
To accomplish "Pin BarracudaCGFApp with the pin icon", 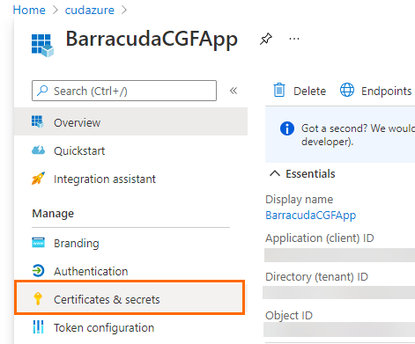I will (266, 39).
